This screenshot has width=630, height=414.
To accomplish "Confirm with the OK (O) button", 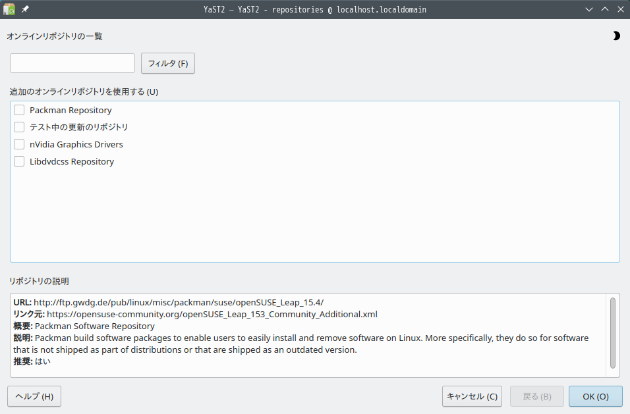I will pyautogui.click(x=596, y=396).
